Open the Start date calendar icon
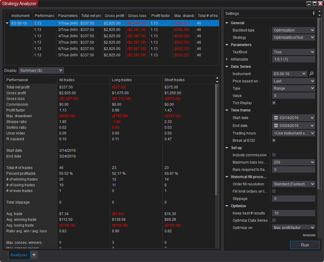 276,118
